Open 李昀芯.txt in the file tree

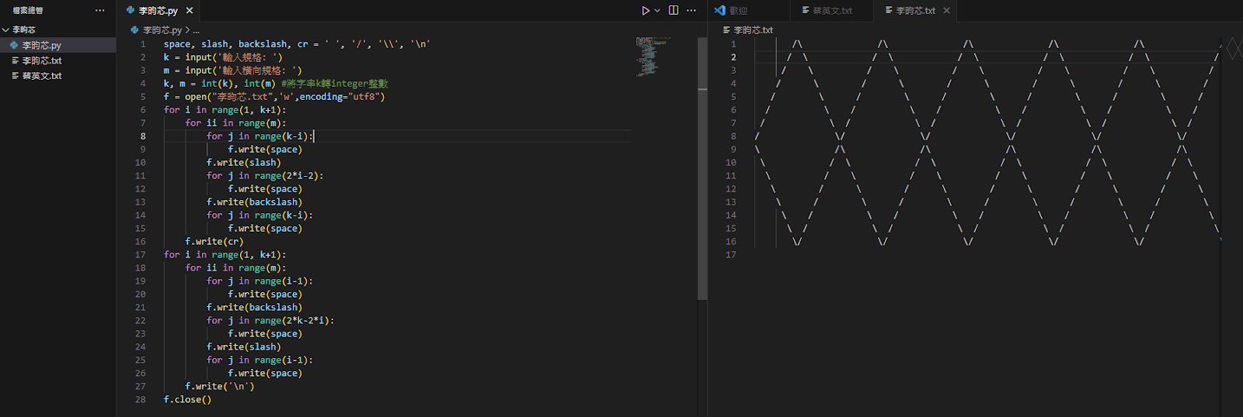point(58,60)
